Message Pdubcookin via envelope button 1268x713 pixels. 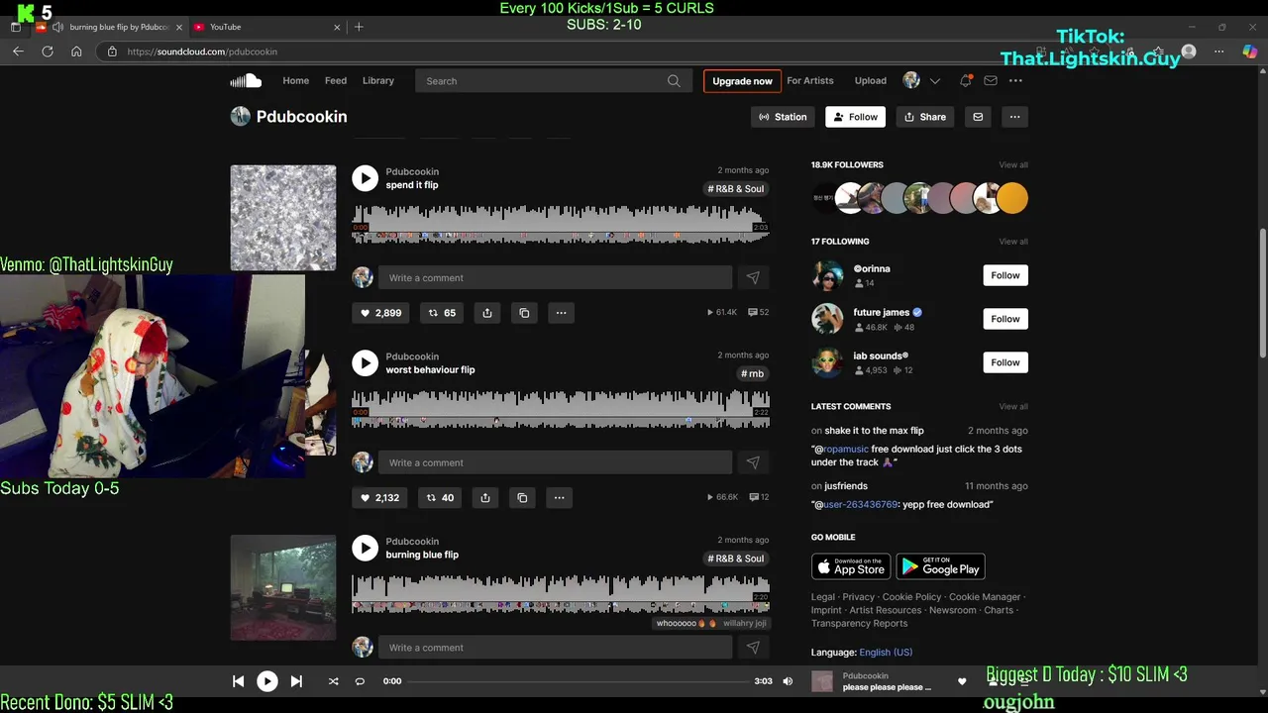pyautogui.click(x=978, y=117)
